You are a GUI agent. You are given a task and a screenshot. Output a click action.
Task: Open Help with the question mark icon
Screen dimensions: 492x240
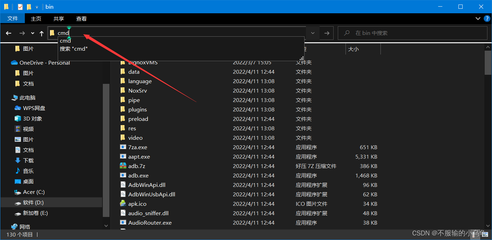(x=487, y=19)
